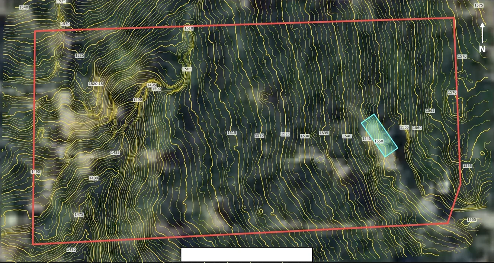Select the 1500 contour label
Screen dimensions: 494x263
tap(156, 89)
